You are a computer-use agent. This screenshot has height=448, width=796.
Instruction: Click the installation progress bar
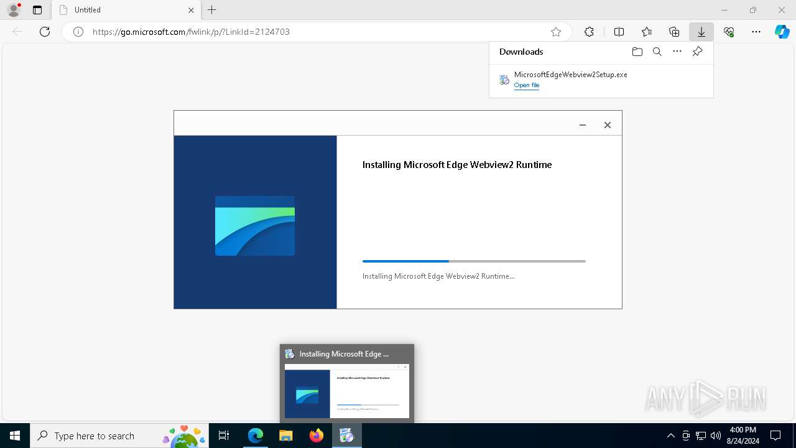pyautogui.click(x=474, y=261)
